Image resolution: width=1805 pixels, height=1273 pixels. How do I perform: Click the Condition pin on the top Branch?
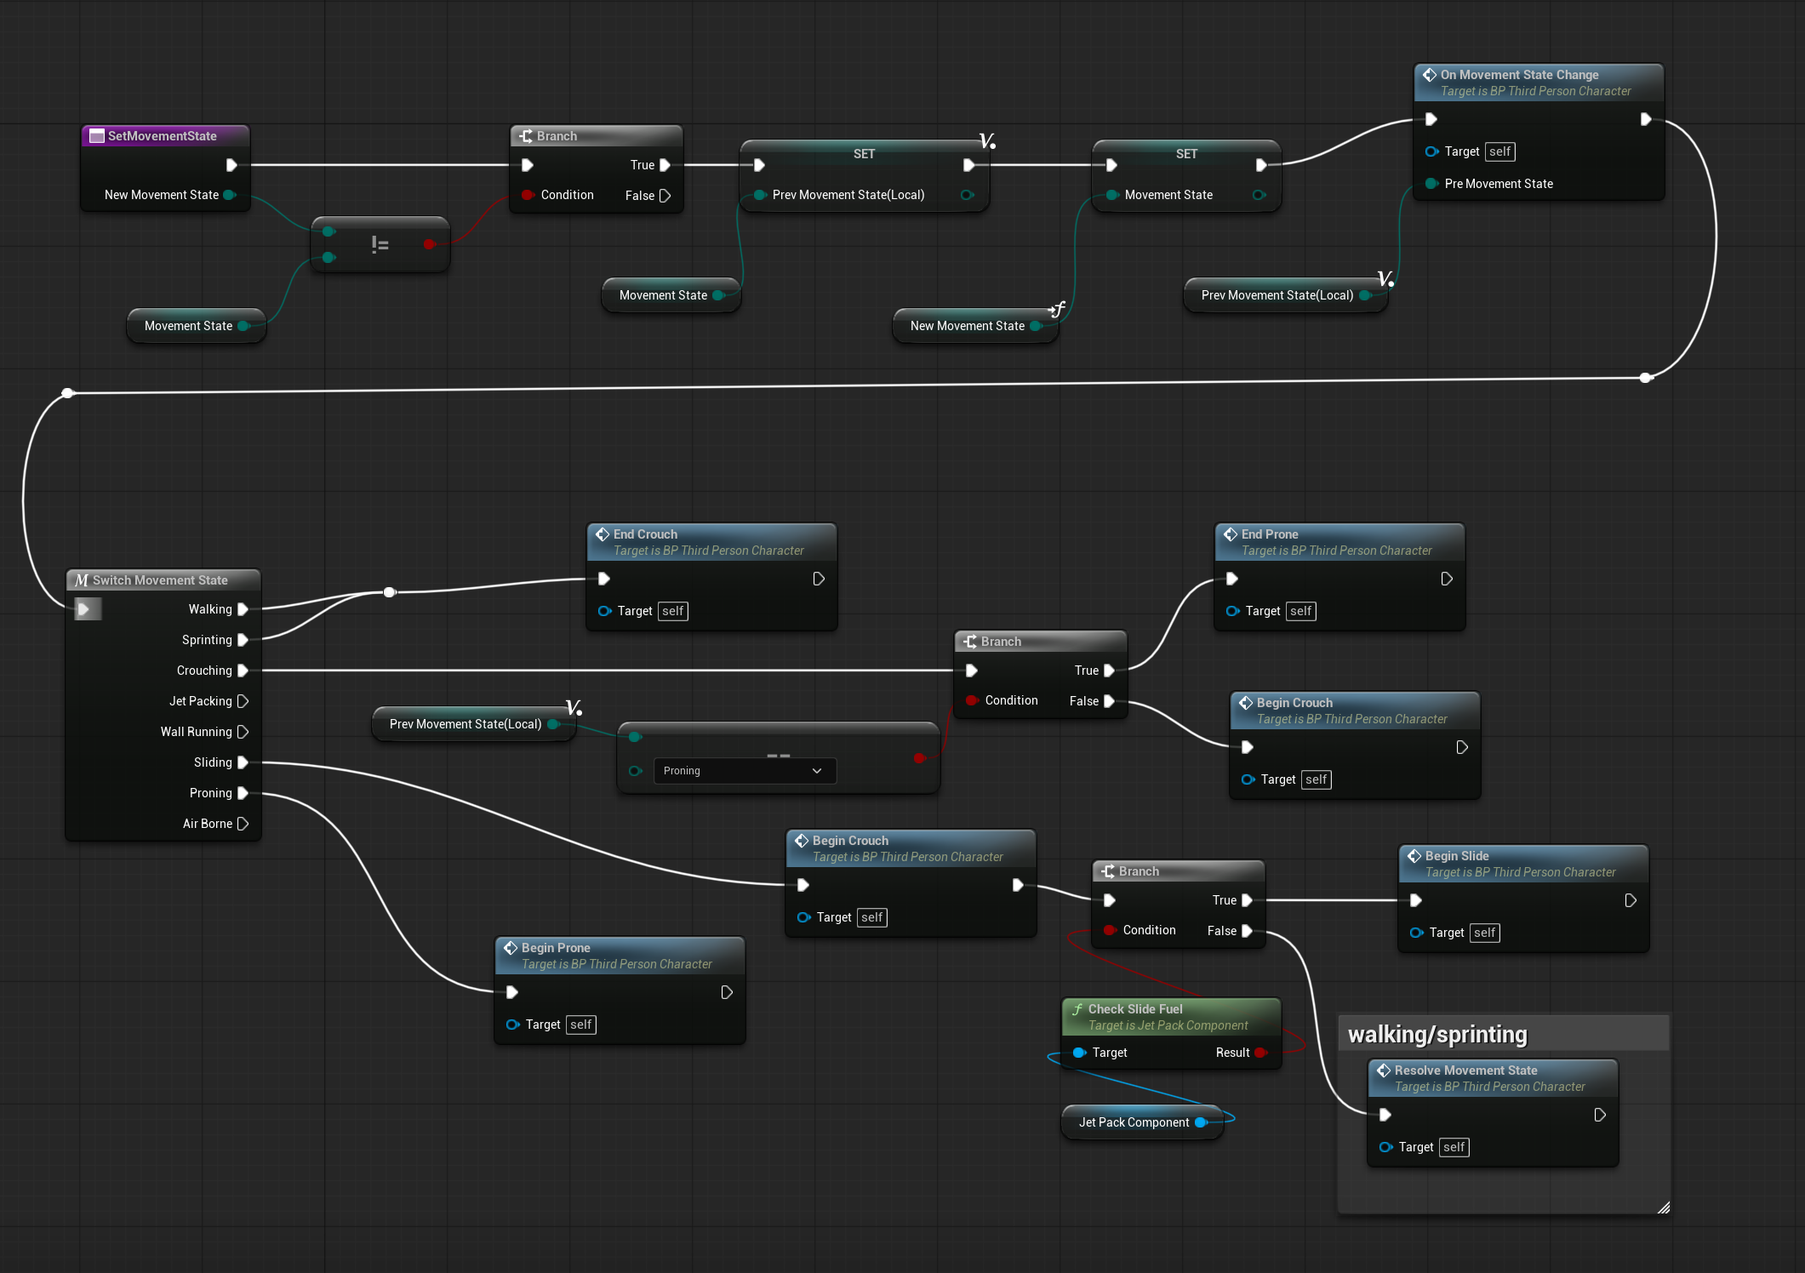pos(528,195)
